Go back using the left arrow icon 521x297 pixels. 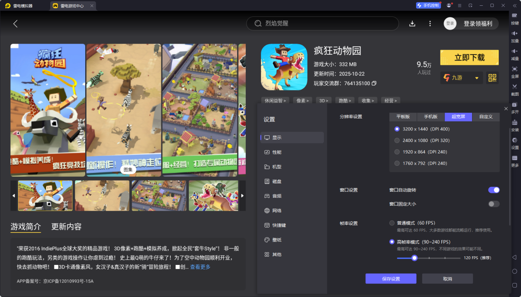pos(15,24)
